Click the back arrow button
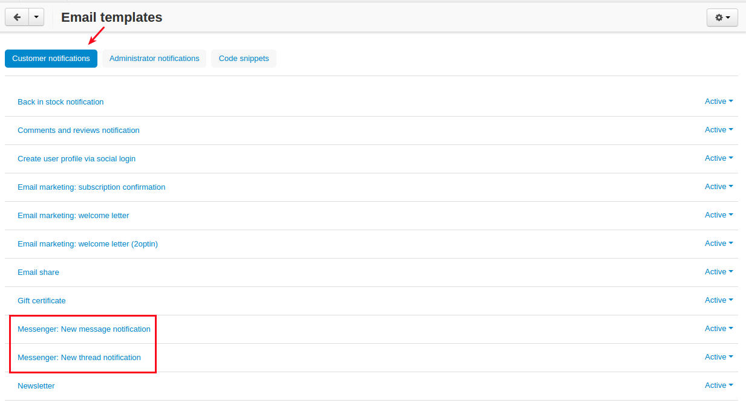Image resolution: width=746 pixels, height=403 pixels. pos(17,18)
